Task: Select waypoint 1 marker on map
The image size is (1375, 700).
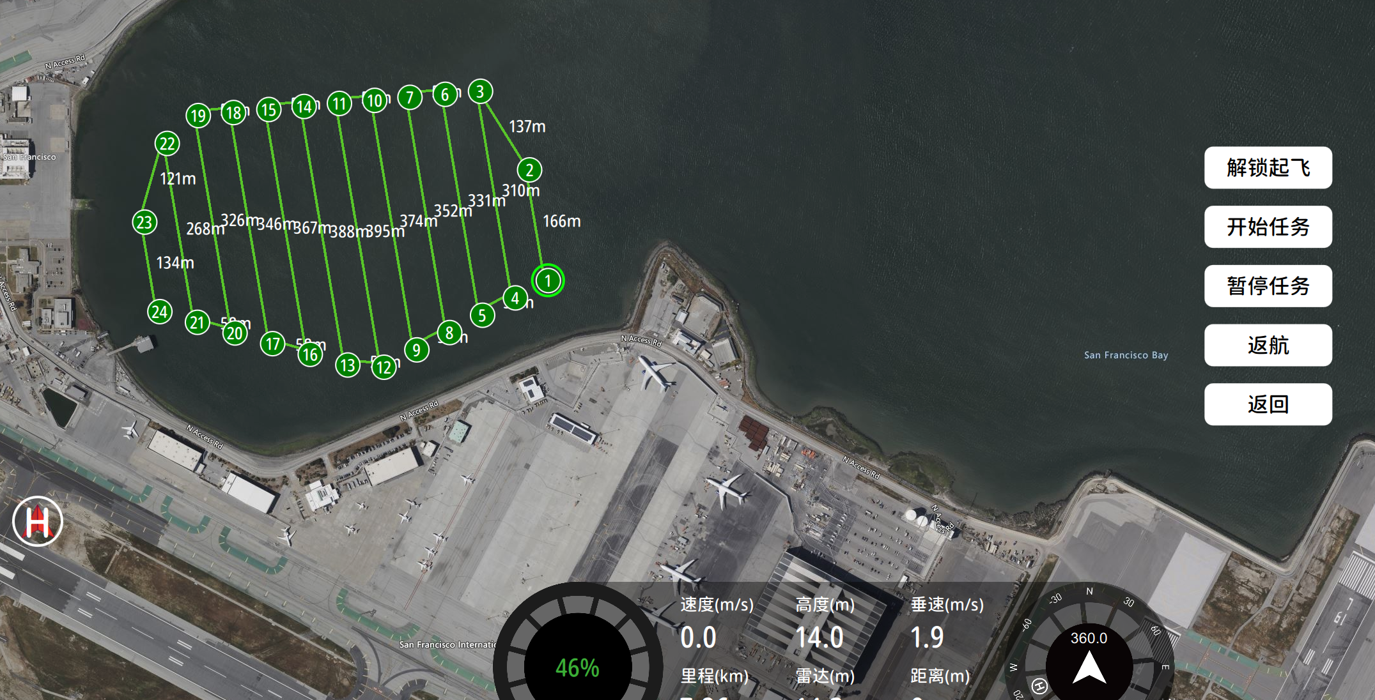Action: coord(548,280)
